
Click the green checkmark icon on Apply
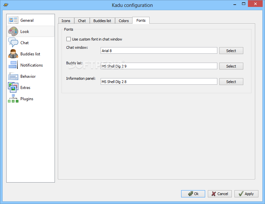point(241,194)
